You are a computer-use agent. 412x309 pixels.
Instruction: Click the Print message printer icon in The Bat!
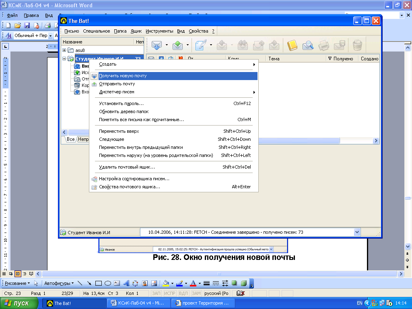click(324, 45)
